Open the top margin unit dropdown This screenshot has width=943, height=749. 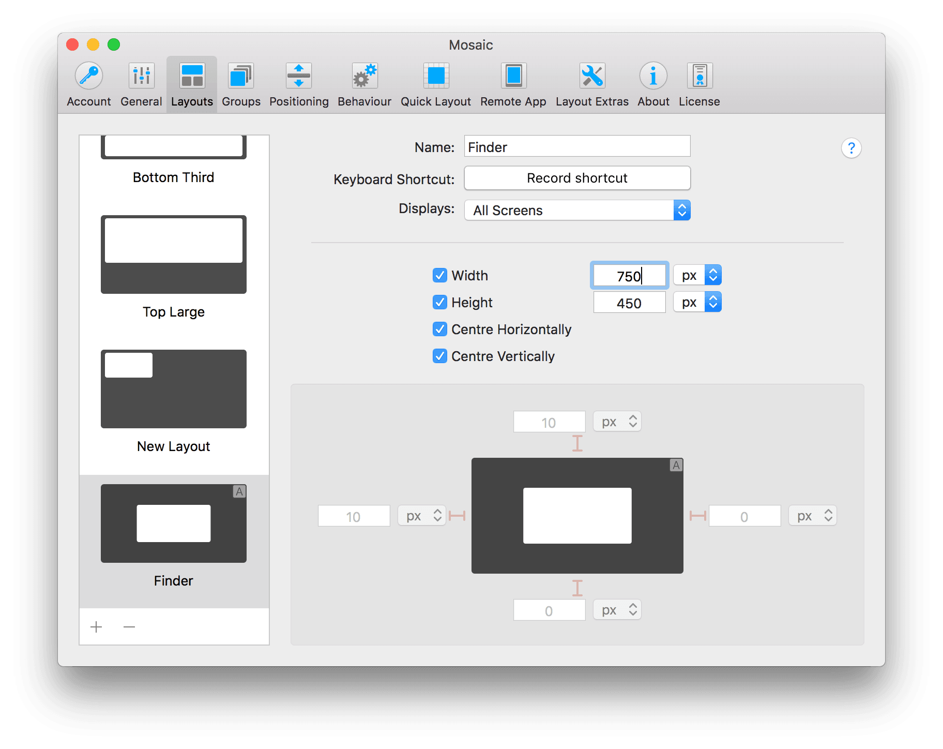(617, 421)
